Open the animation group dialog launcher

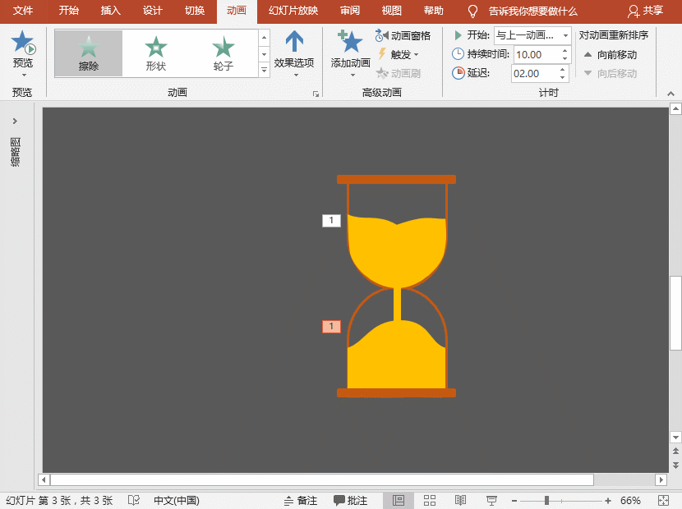(316, 94)
